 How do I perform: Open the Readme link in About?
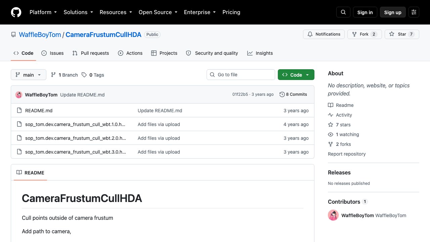pyautogui.click(x=341, y=105)
